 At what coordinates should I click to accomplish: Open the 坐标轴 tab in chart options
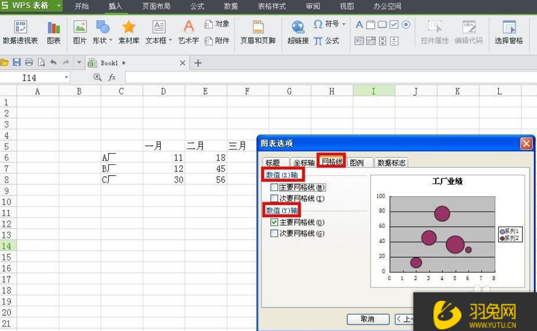(304, 163)
